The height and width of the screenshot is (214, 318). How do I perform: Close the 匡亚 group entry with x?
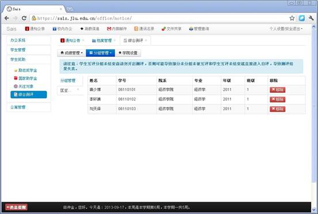pos(78,90)
